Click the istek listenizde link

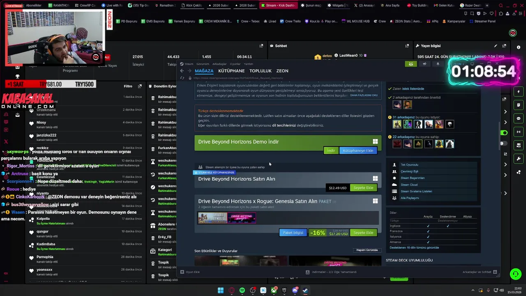[x=413, y=89]
